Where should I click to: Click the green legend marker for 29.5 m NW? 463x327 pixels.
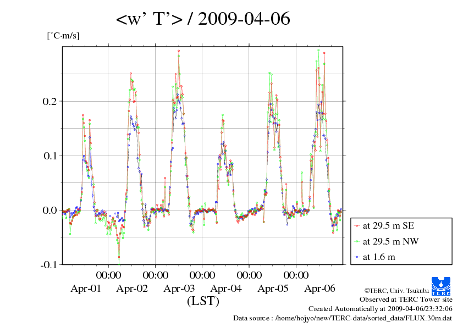click(x=357, y=241)
